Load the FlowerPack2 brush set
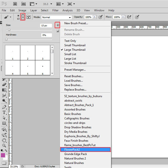 [85, 150]
